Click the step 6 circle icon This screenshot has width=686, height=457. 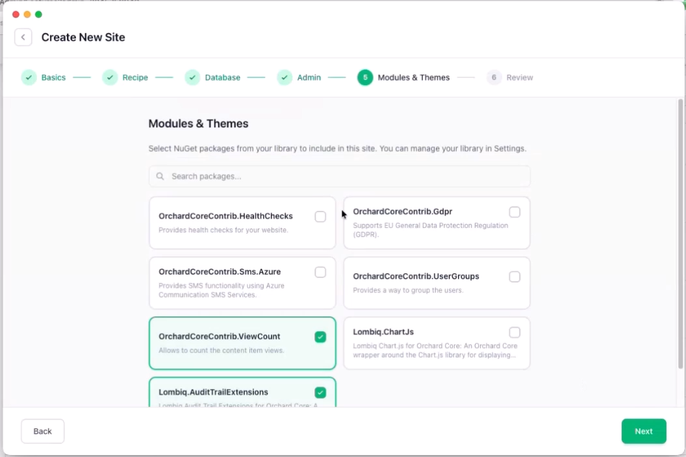coord(494,77)
